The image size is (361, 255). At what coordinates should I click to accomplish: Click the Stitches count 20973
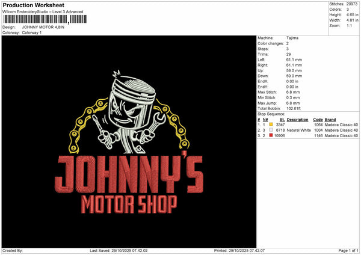352,4
